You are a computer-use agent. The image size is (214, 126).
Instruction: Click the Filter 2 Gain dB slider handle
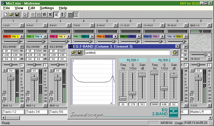pos(174,76)
